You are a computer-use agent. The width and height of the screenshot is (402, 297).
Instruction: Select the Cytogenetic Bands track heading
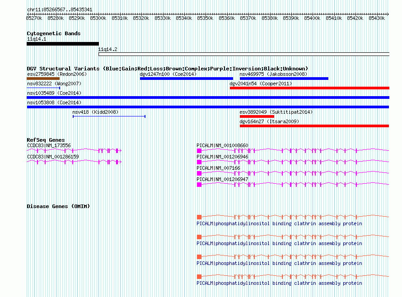(54, 33)
